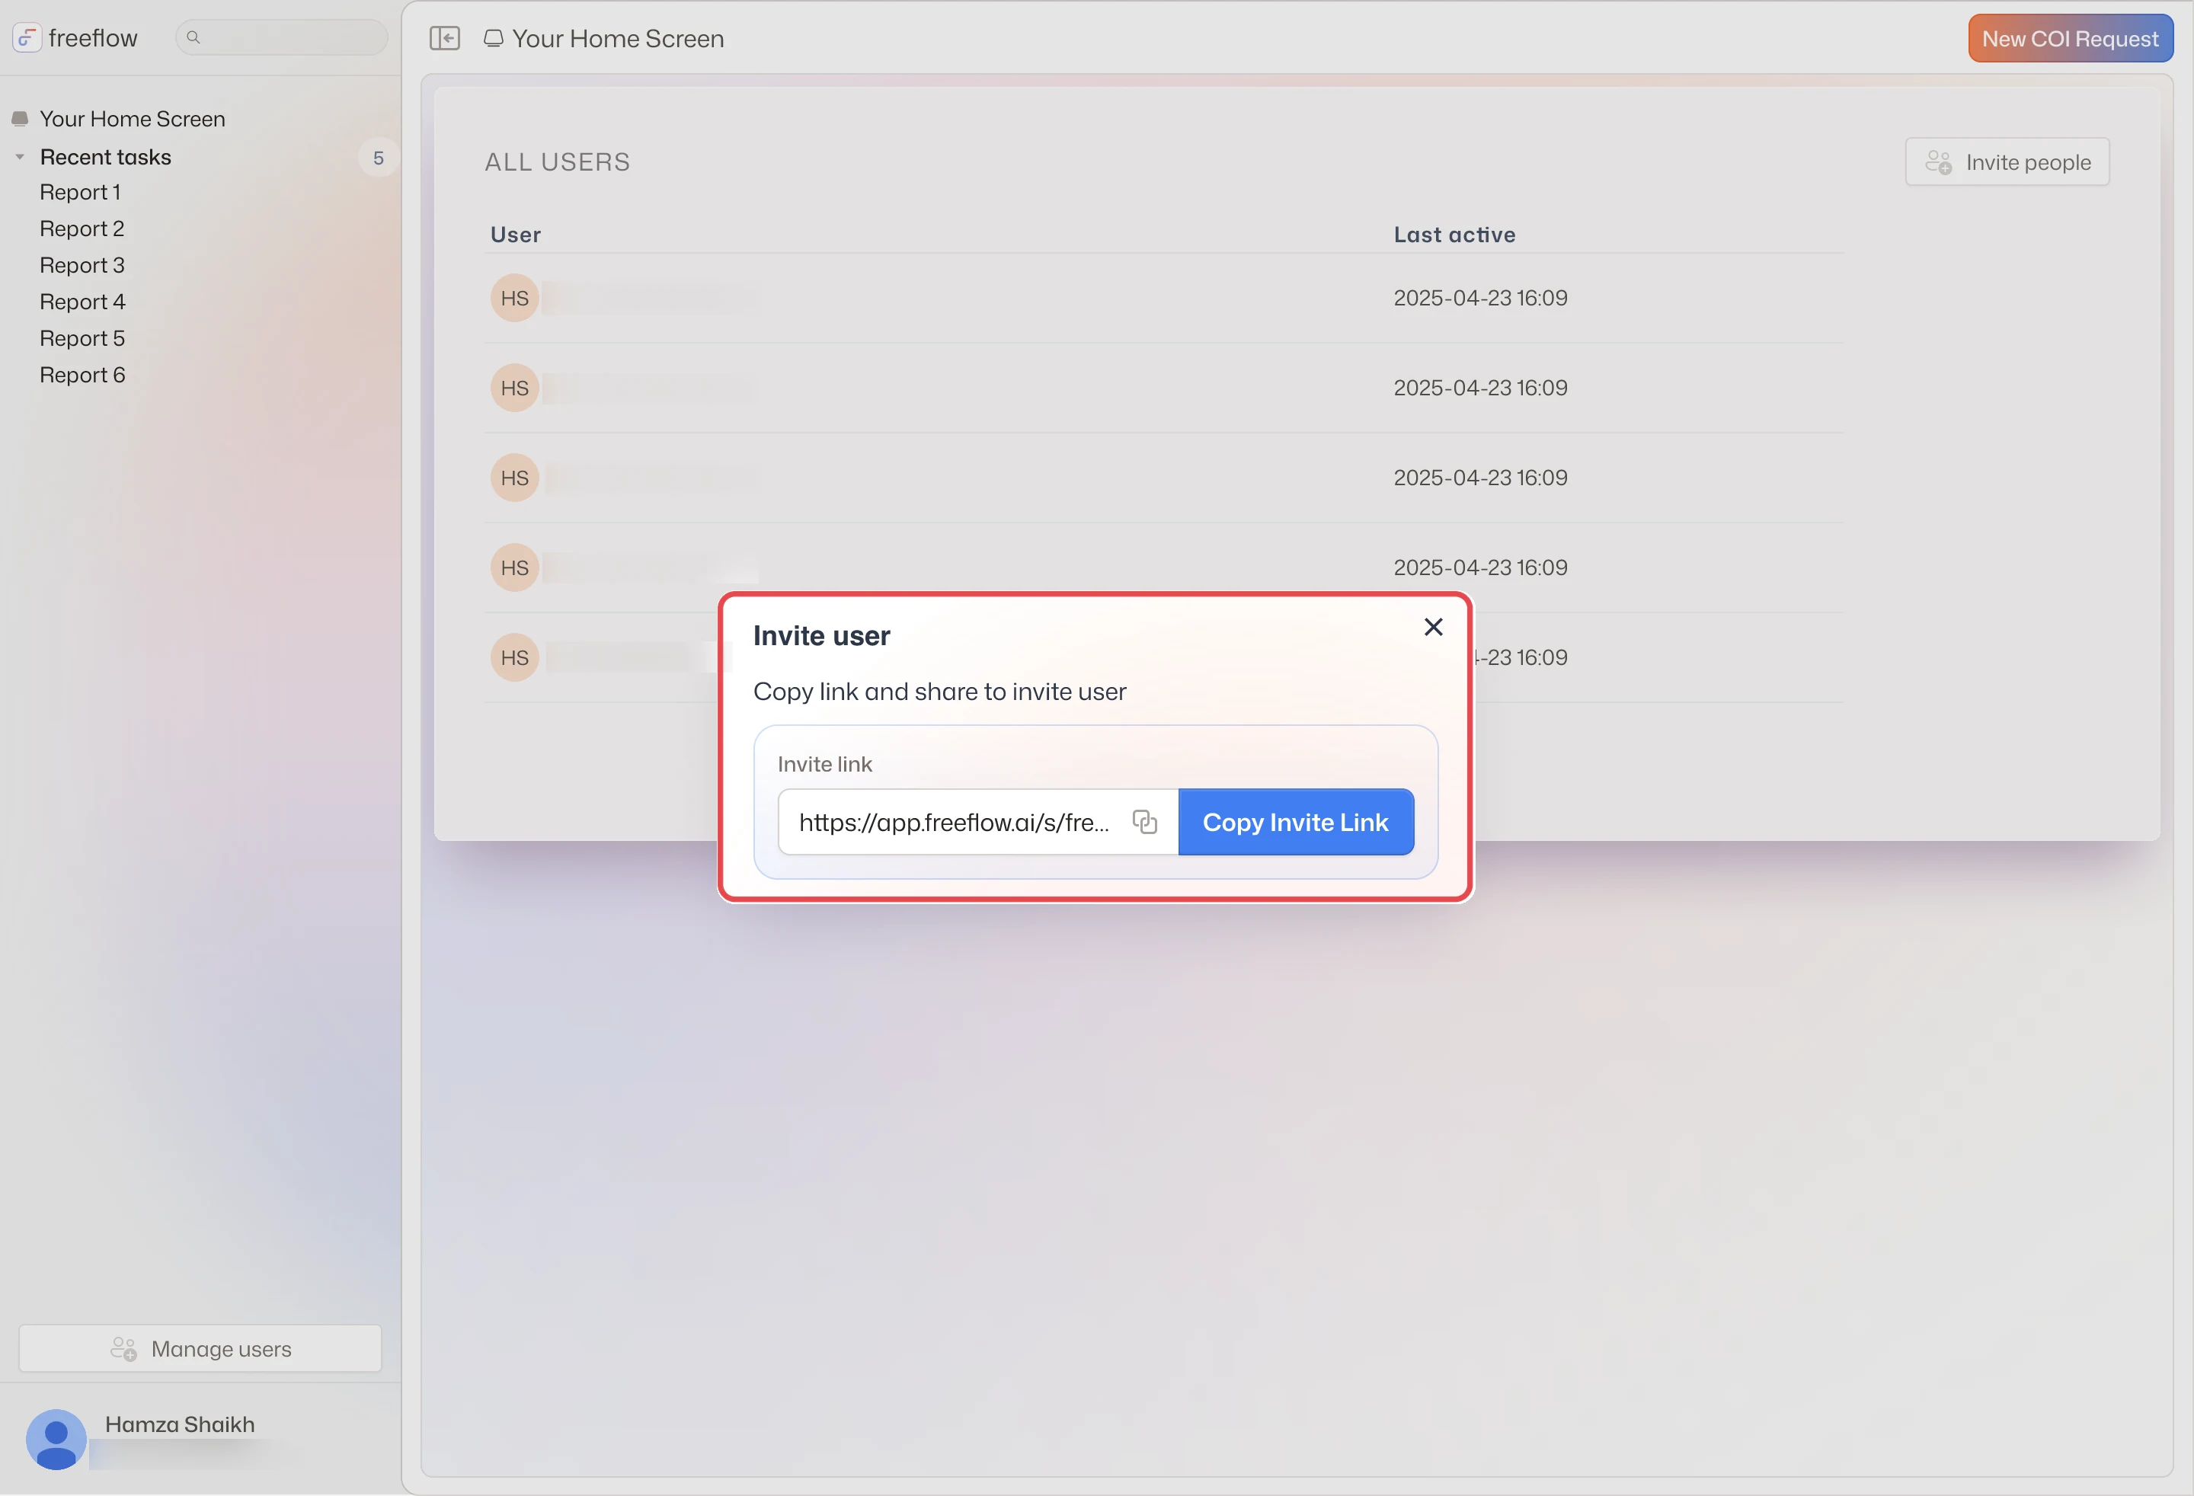
Task: Open Report 3
Action: [82, 265]
